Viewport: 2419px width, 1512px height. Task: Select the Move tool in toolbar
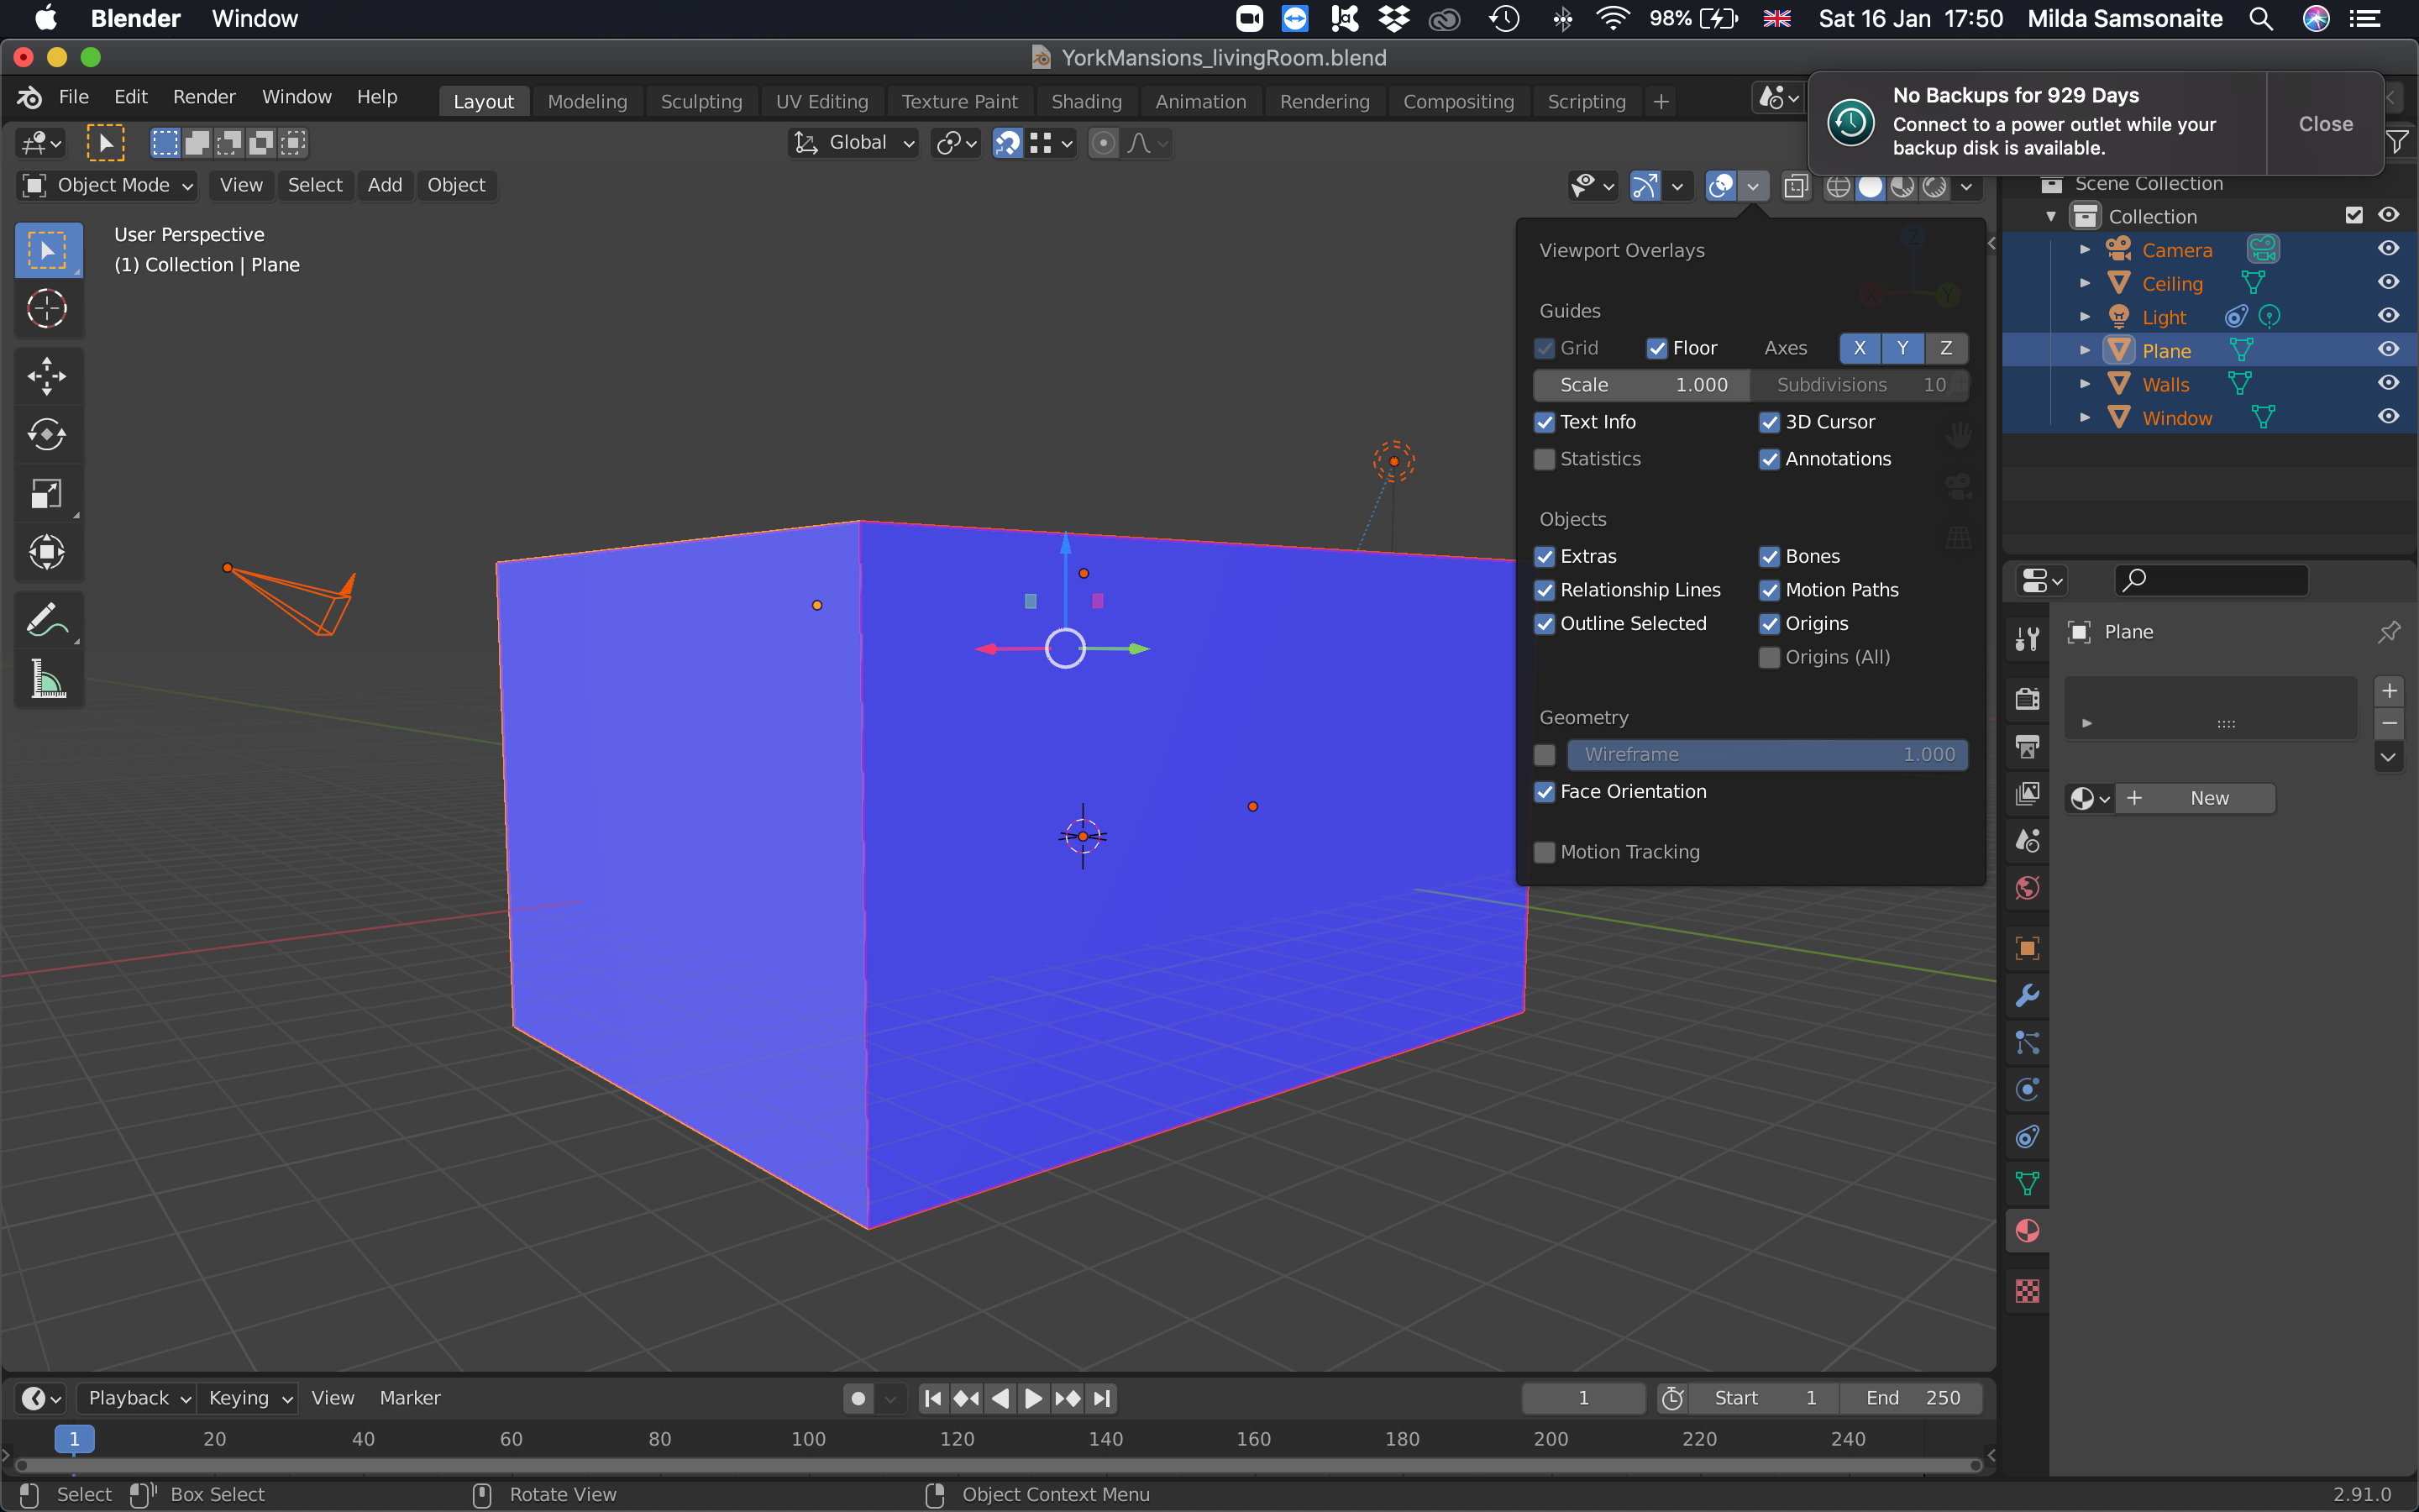pyautogui.click(x=46, y=376)
